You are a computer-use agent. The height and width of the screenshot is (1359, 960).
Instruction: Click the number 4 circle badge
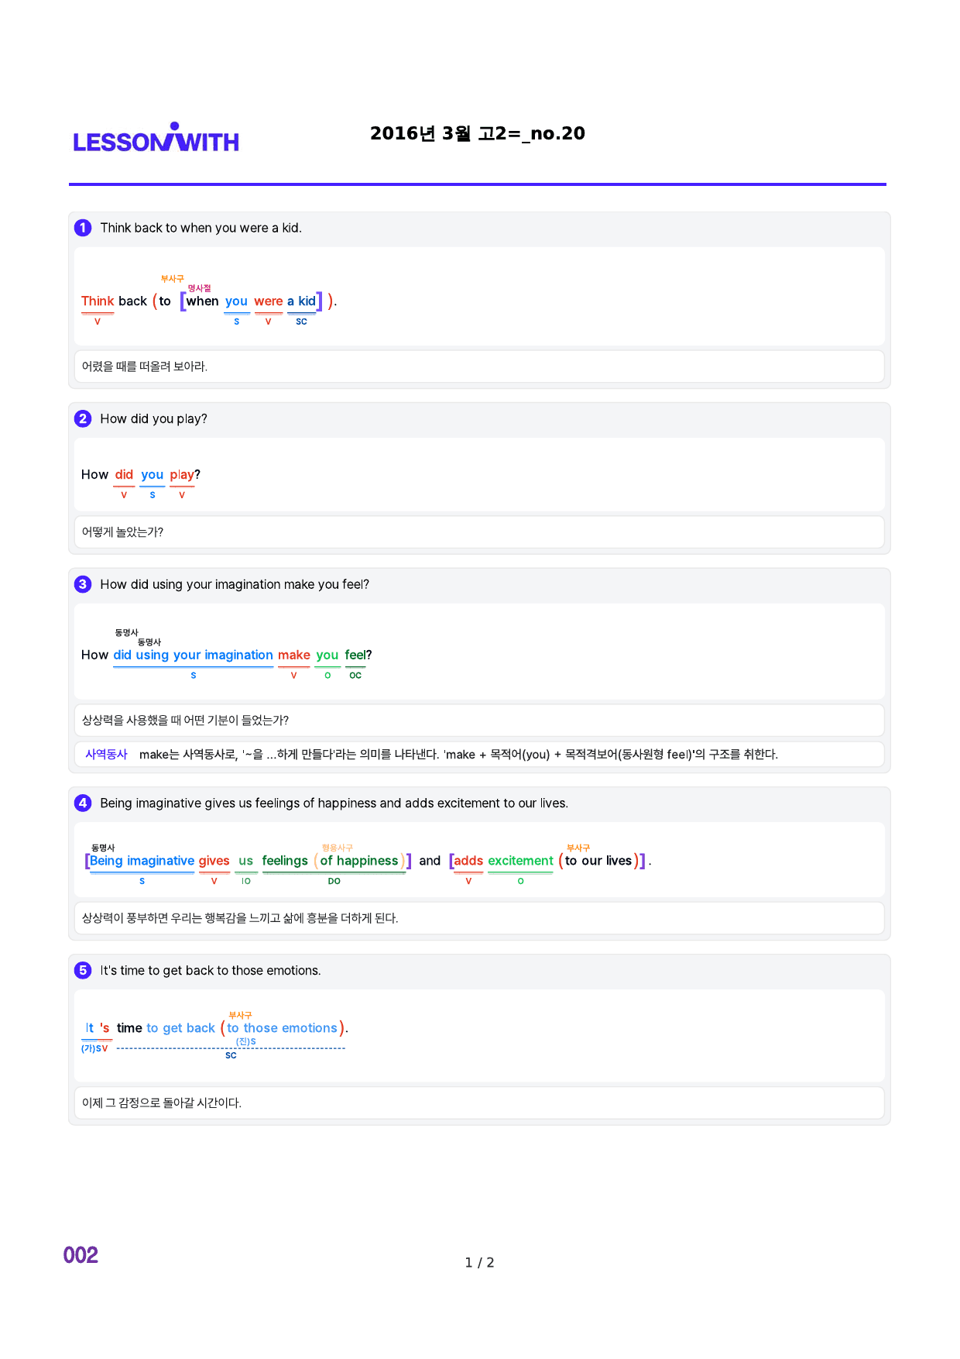click(83, 803)
